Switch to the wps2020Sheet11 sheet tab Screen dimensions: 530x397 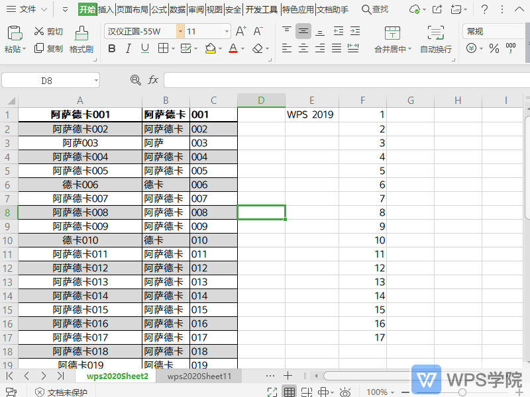(199, 376)
